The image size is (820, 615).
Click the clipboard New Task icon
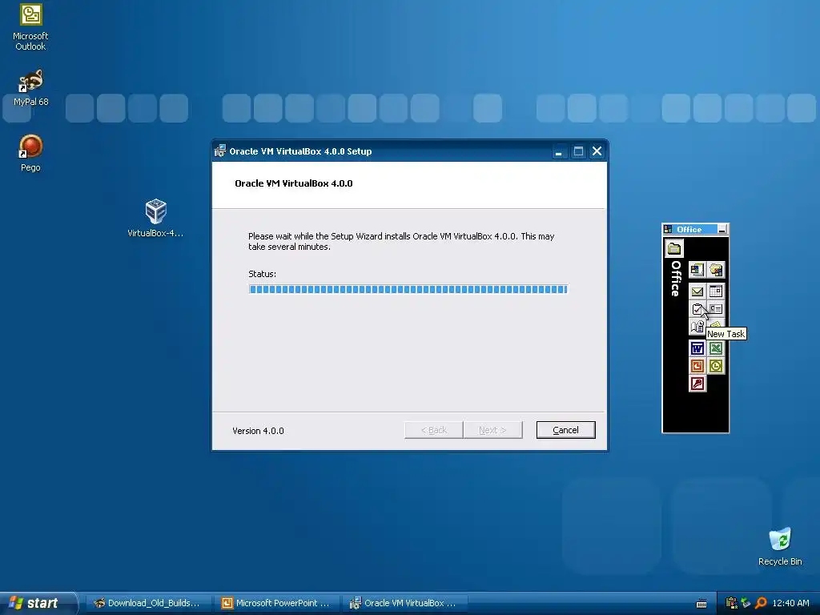point(697,309)
